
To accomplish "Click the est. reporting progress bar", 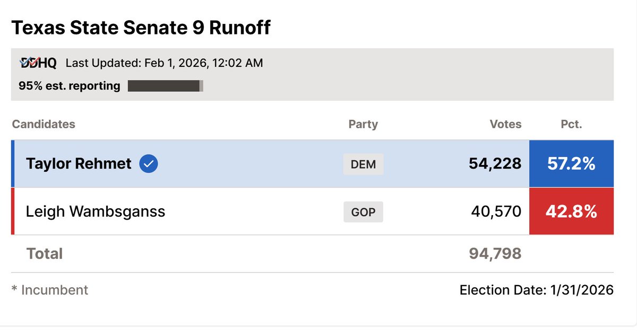I will [x=166, y=86].
